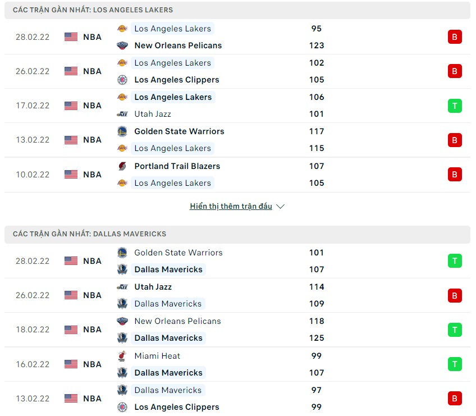476x416 pixels.
Task: Click the US flag in the 10.02.22 row
Action: tap(71, 175)
